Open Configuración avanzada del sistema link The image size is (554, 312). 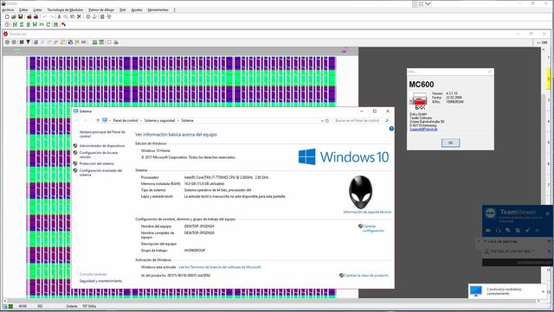(100, 173)
